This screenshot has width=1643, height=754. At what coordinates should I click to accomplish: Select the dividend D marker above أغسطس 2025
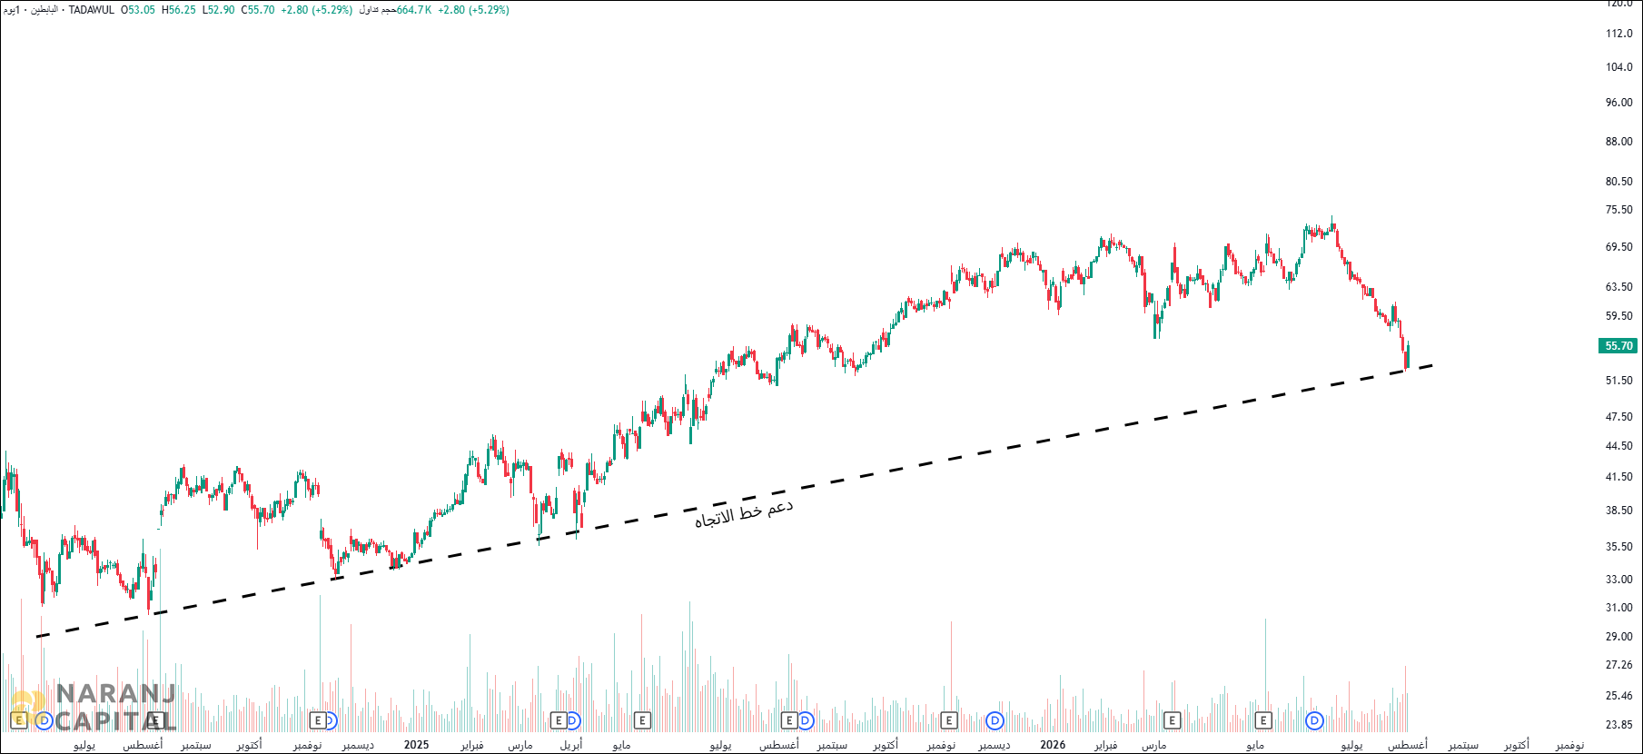(x=805, y=720)
